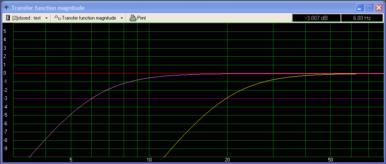Screen dimensions: 386x164
Task: Click the 10 label on frequency axis
Action: (149, 160)
